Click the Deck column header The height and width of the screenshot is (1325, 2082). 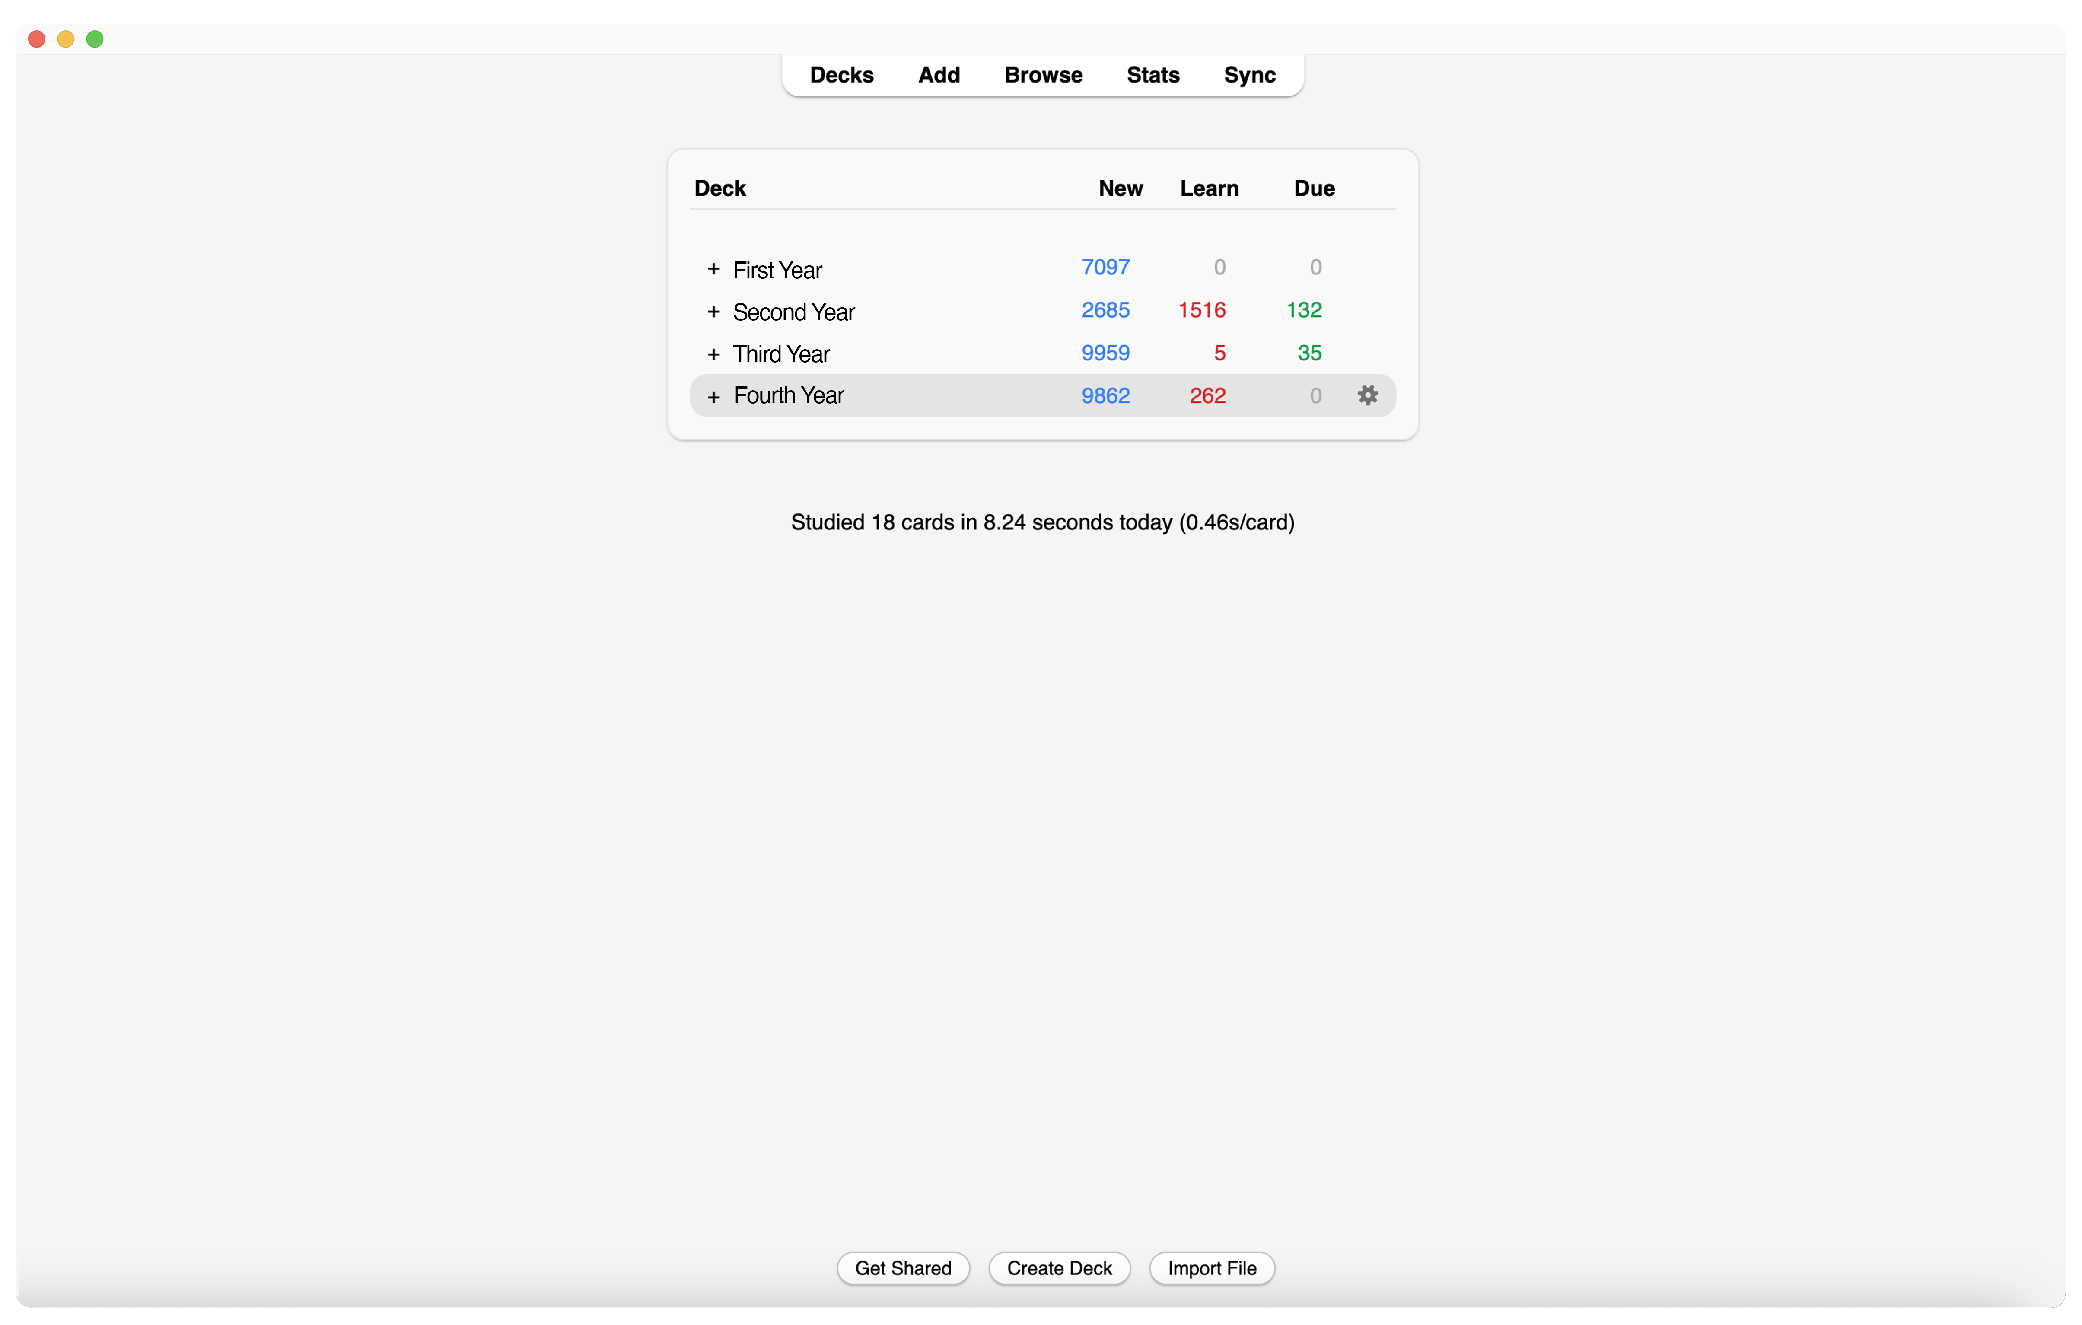(719, 188)
